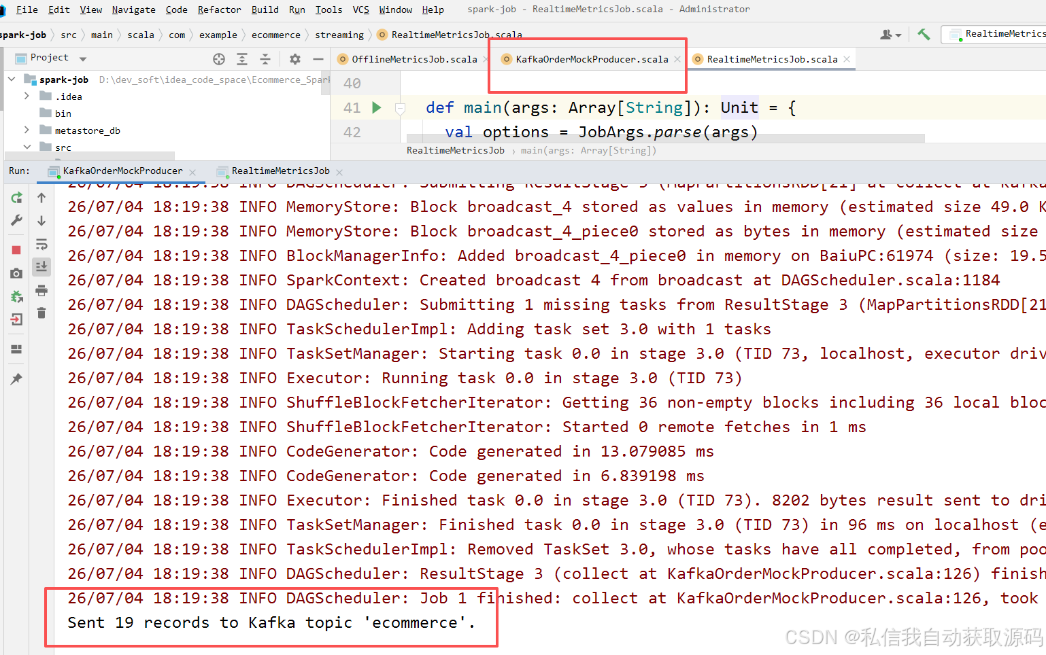Open the Build menu
The height and width of the screenshot is (655, 1046).
point(265,10)
